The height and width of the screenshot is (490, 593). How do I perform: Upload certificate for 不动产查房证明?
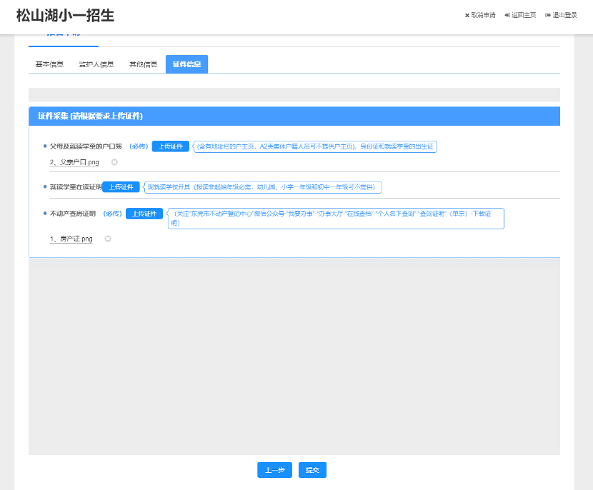tap(144, 214)
